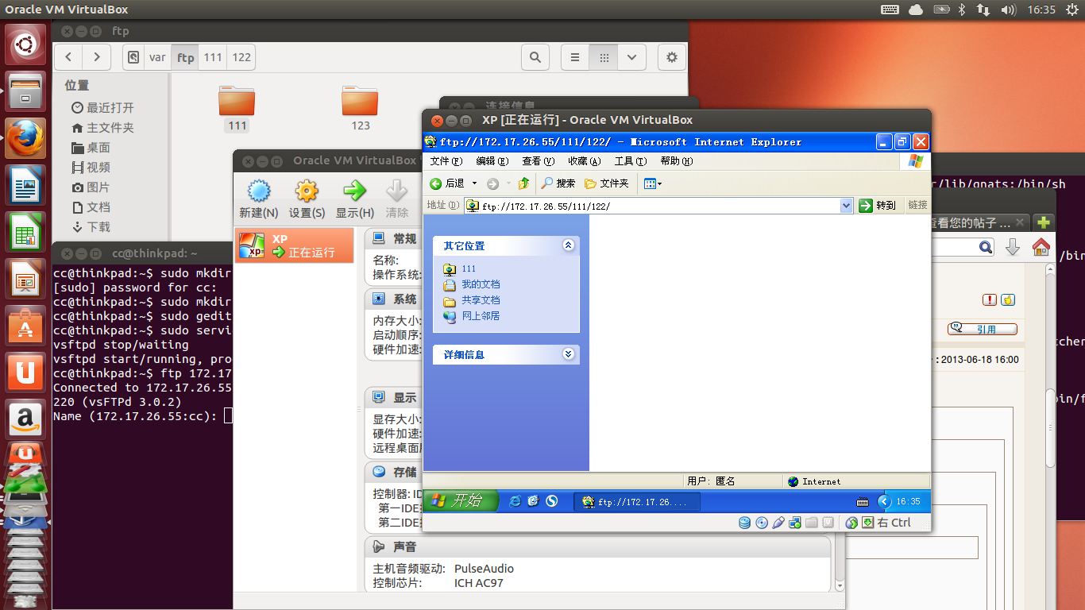Click the 111 path button in file manager

pyautogui.click(x=212, y=57)
